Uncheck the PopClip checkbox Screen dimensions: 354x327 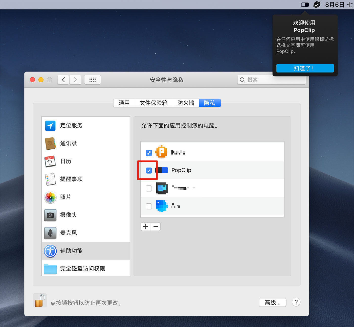[149, 171]
